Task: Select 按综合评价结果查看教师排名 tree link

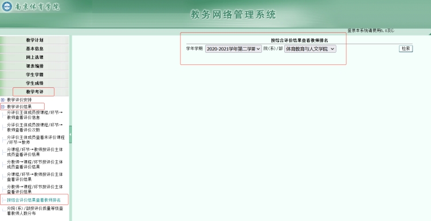Action: click(x=34, y=200)
